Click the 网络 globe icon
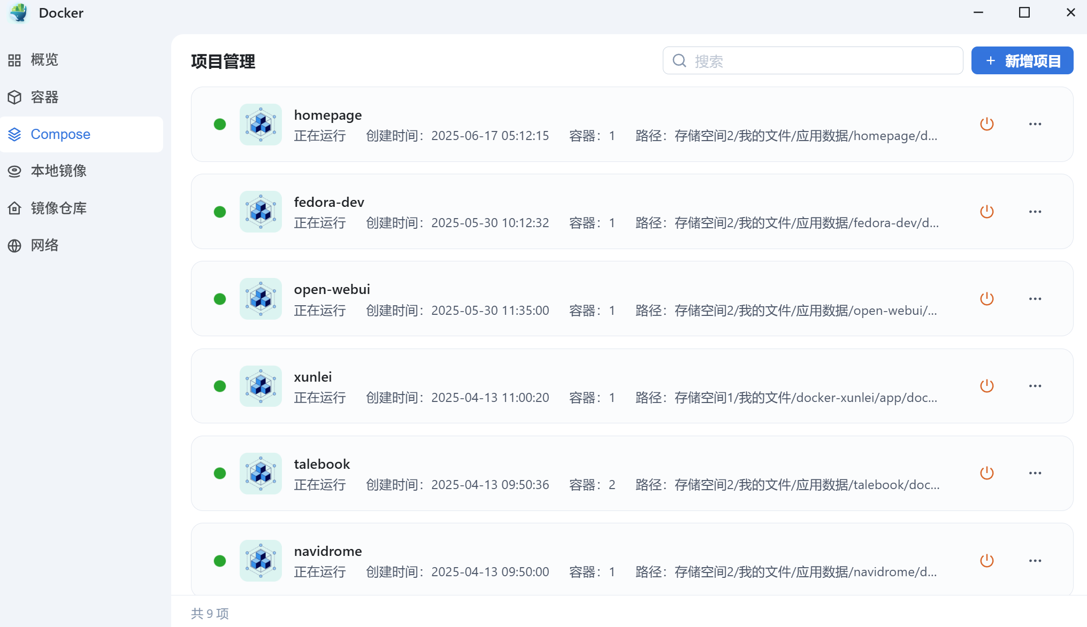The image size is (1087, 627). point(14,245)
